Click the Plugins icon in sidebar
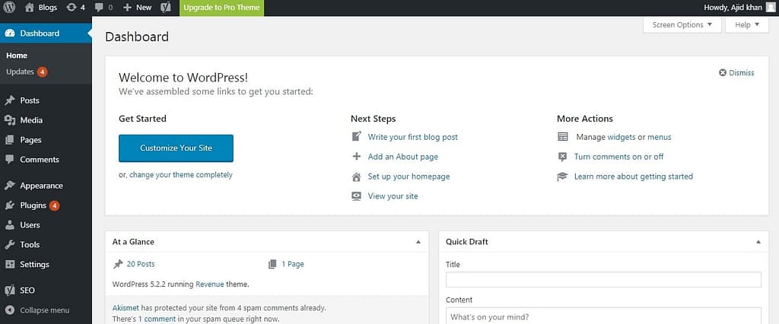Image resolution: width=779 pixels, height=324 pixels. click(x=10, y=205)
